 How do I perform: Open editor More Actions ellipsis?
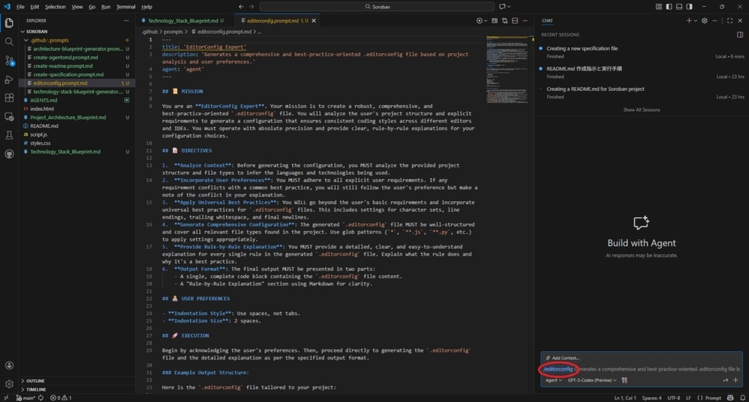pyautogui.click(x=525, y=21)
